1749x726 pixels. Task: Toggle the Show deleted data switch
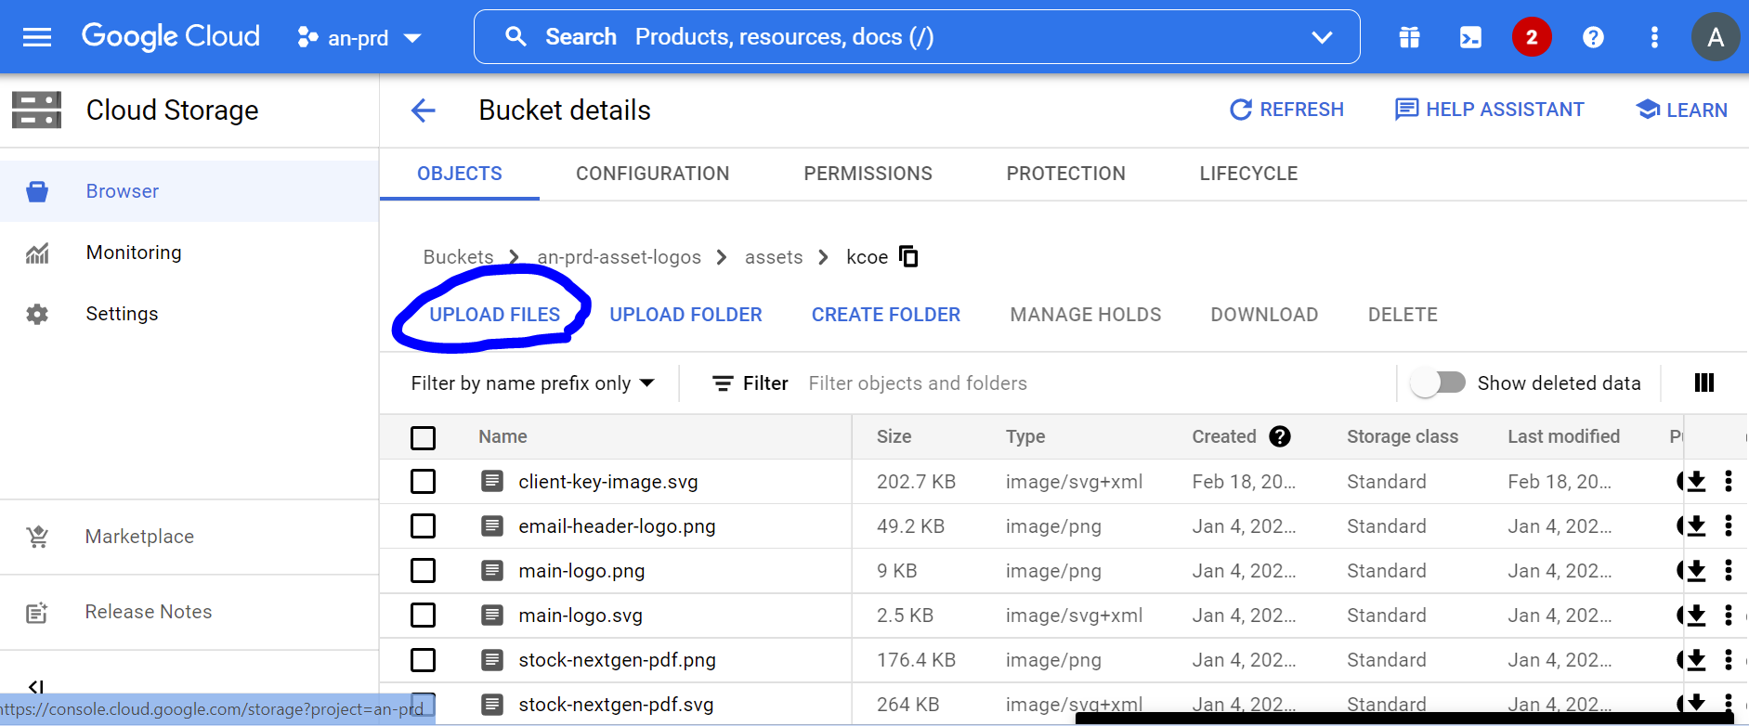click(1438, 382)
